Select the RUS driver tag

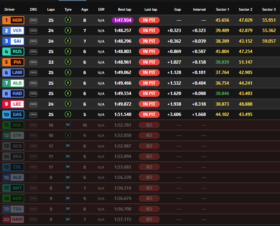pos(13,52)
